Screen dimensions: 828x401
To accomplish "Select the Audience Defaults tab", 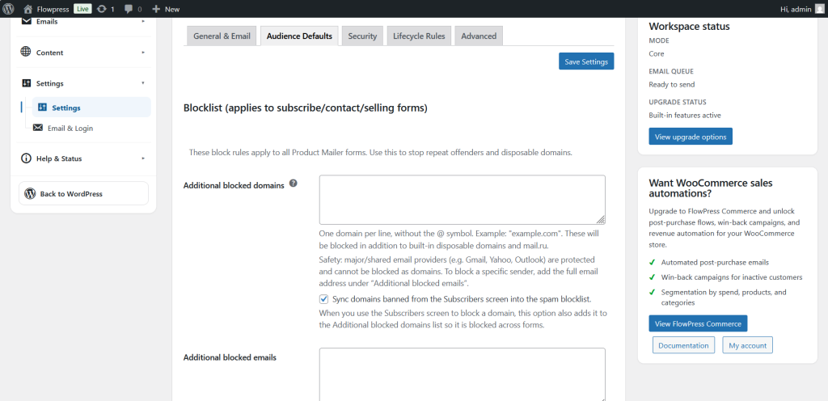I will (299, 36).
